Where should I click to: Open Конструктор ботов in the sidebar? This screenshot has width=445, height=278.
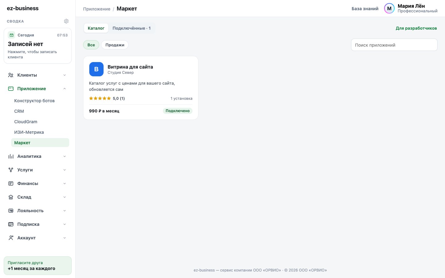pyautogui.click(x=40, y=101)
